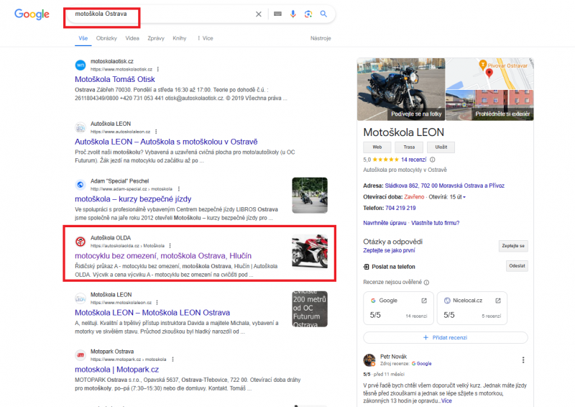Click the Přidat recenzi button
The width and height of the screenshot is (575, 407).
446,338
